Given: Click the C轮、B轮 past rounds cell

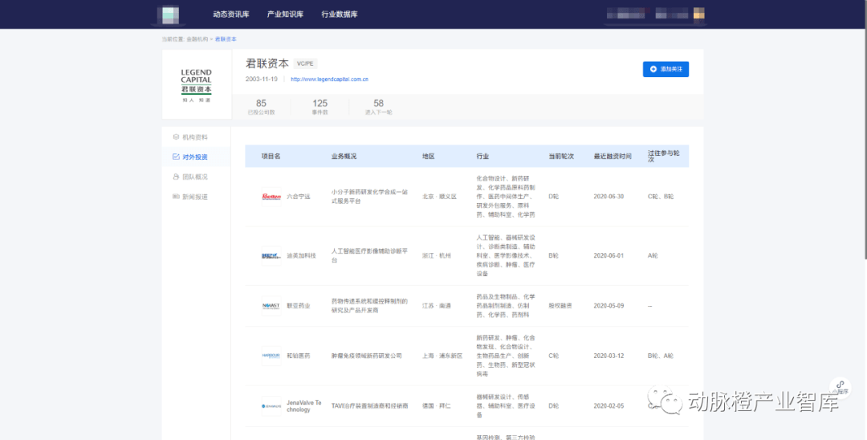Looking at the screenshot, I should pos(661,197).
